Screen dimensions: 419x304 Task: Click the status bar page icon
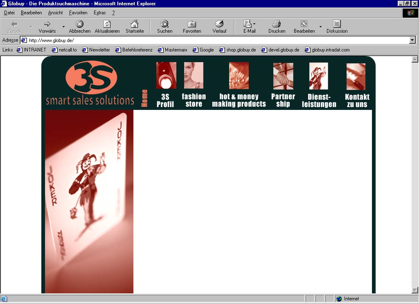point(4,299)
